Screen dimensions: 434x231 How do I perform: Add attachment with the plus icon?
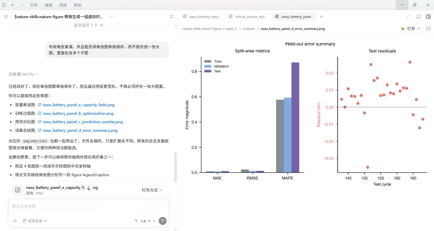click(15, 221)
